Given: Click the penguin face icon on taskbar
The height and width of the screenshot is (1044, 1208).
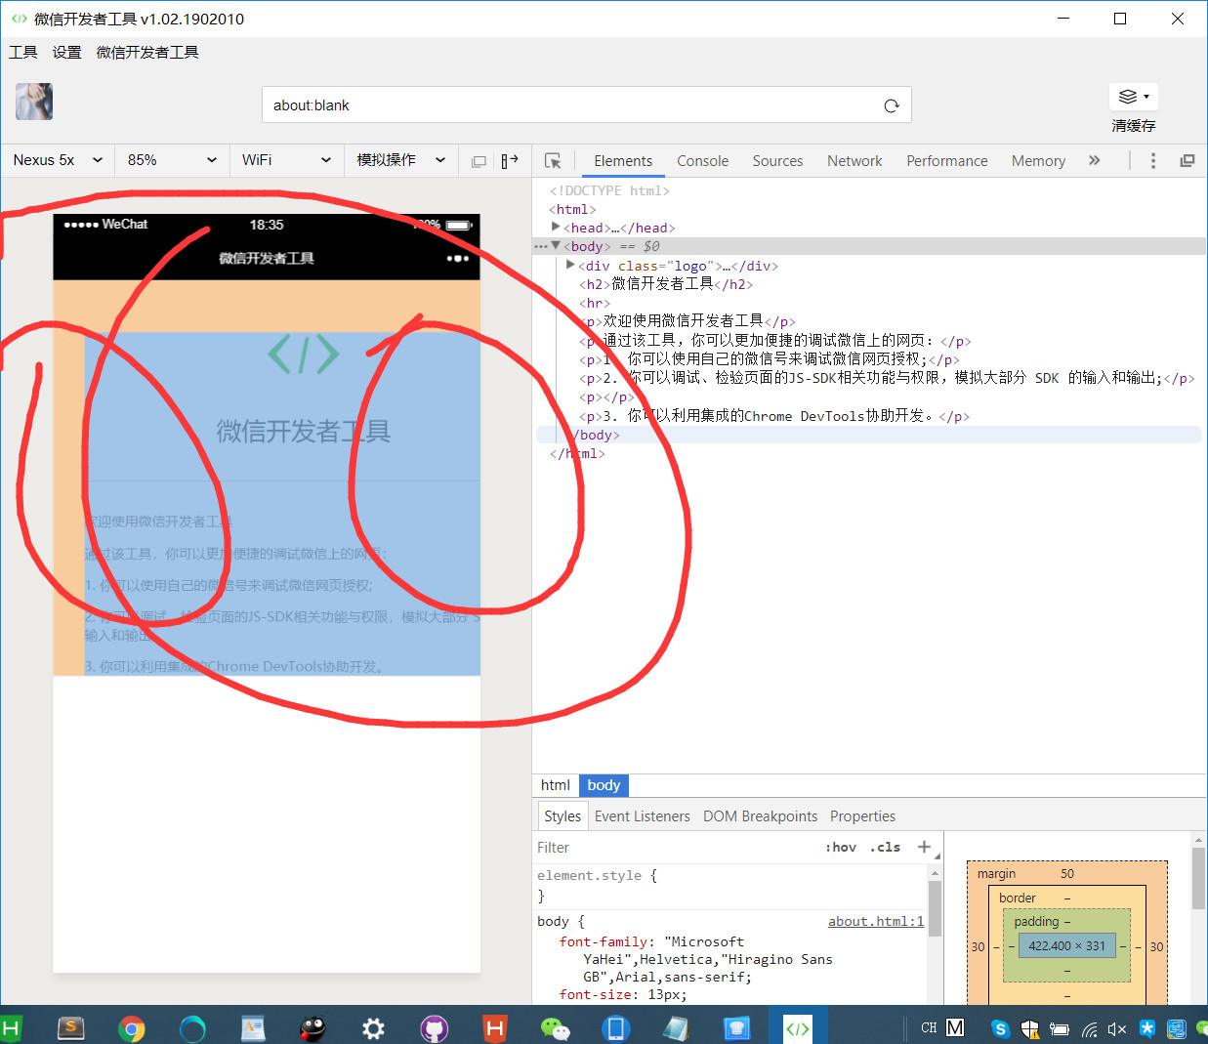Looking at the screenshot, I should pos(312,1027).
